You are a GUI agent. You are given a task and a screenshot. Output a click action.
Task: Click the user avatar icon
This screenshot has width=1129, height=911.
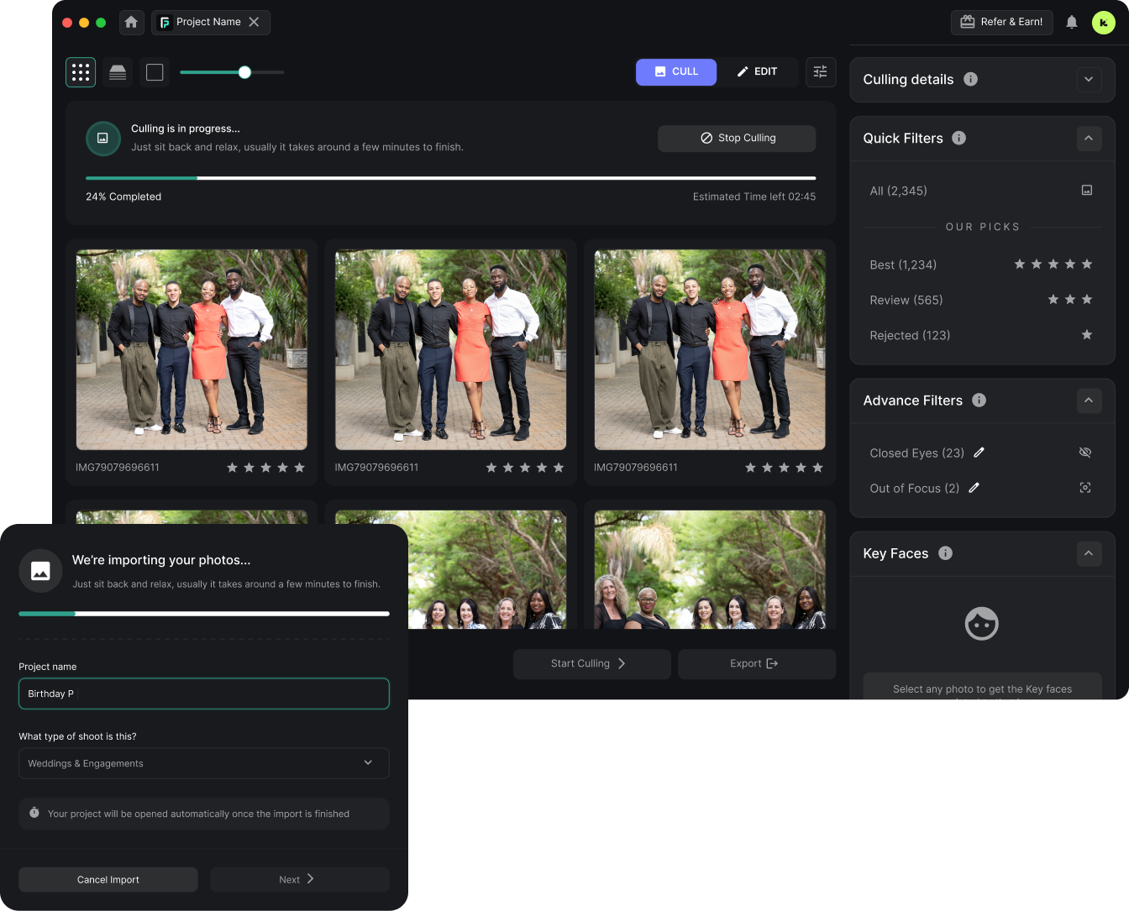1103,23
